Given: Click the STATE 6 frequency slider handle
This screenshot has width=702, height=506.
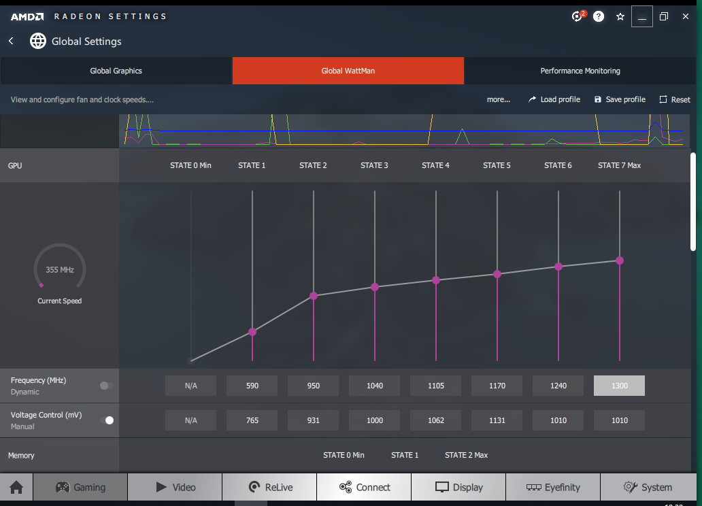Looking at the screenshot, I should [x=558, y=267].
